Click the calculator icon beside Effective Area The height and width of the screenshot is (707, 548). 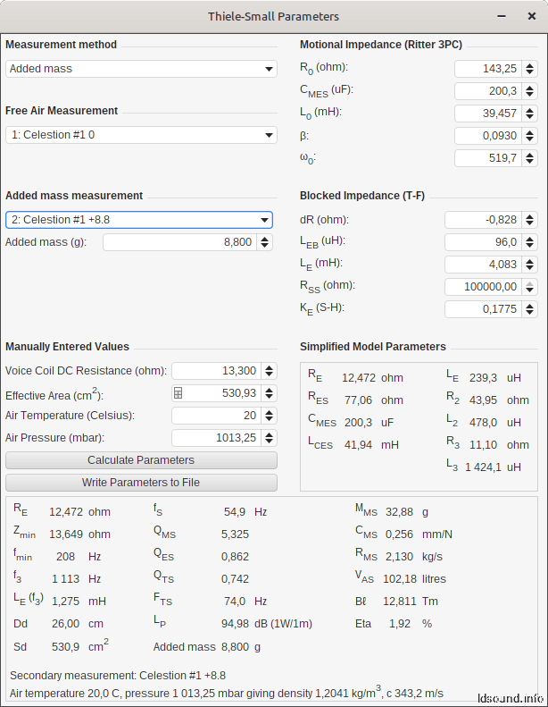pyautogui.click(x=179, y=393)
